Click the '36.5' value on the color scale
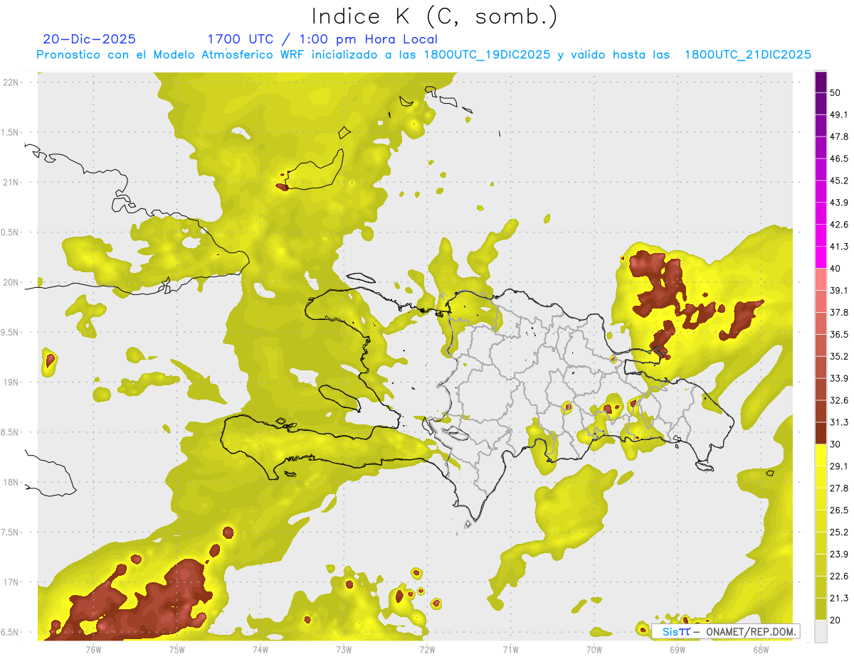Viewport: 854px width, 659px height. (839, 335)
